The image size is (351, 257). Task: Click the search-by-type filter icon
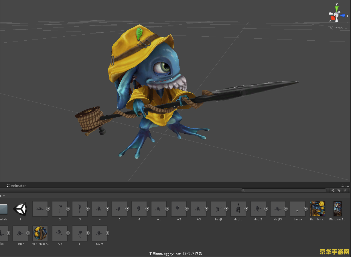click(333, 190)
